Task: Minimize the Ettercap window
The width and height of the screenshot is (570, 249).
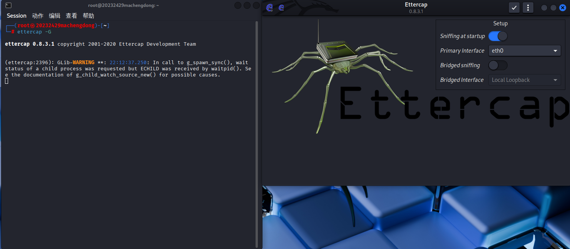Action: coord(544,8)
